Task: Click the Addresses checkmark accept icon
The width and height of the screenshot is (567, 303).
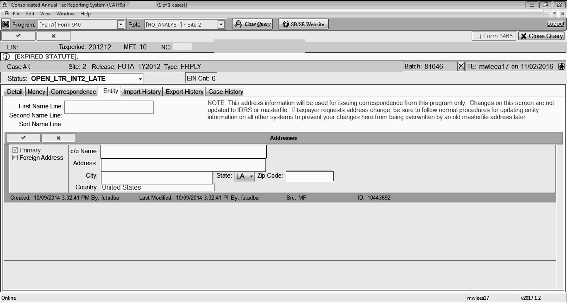Action: pyautogui.click(x=24, y=138)
